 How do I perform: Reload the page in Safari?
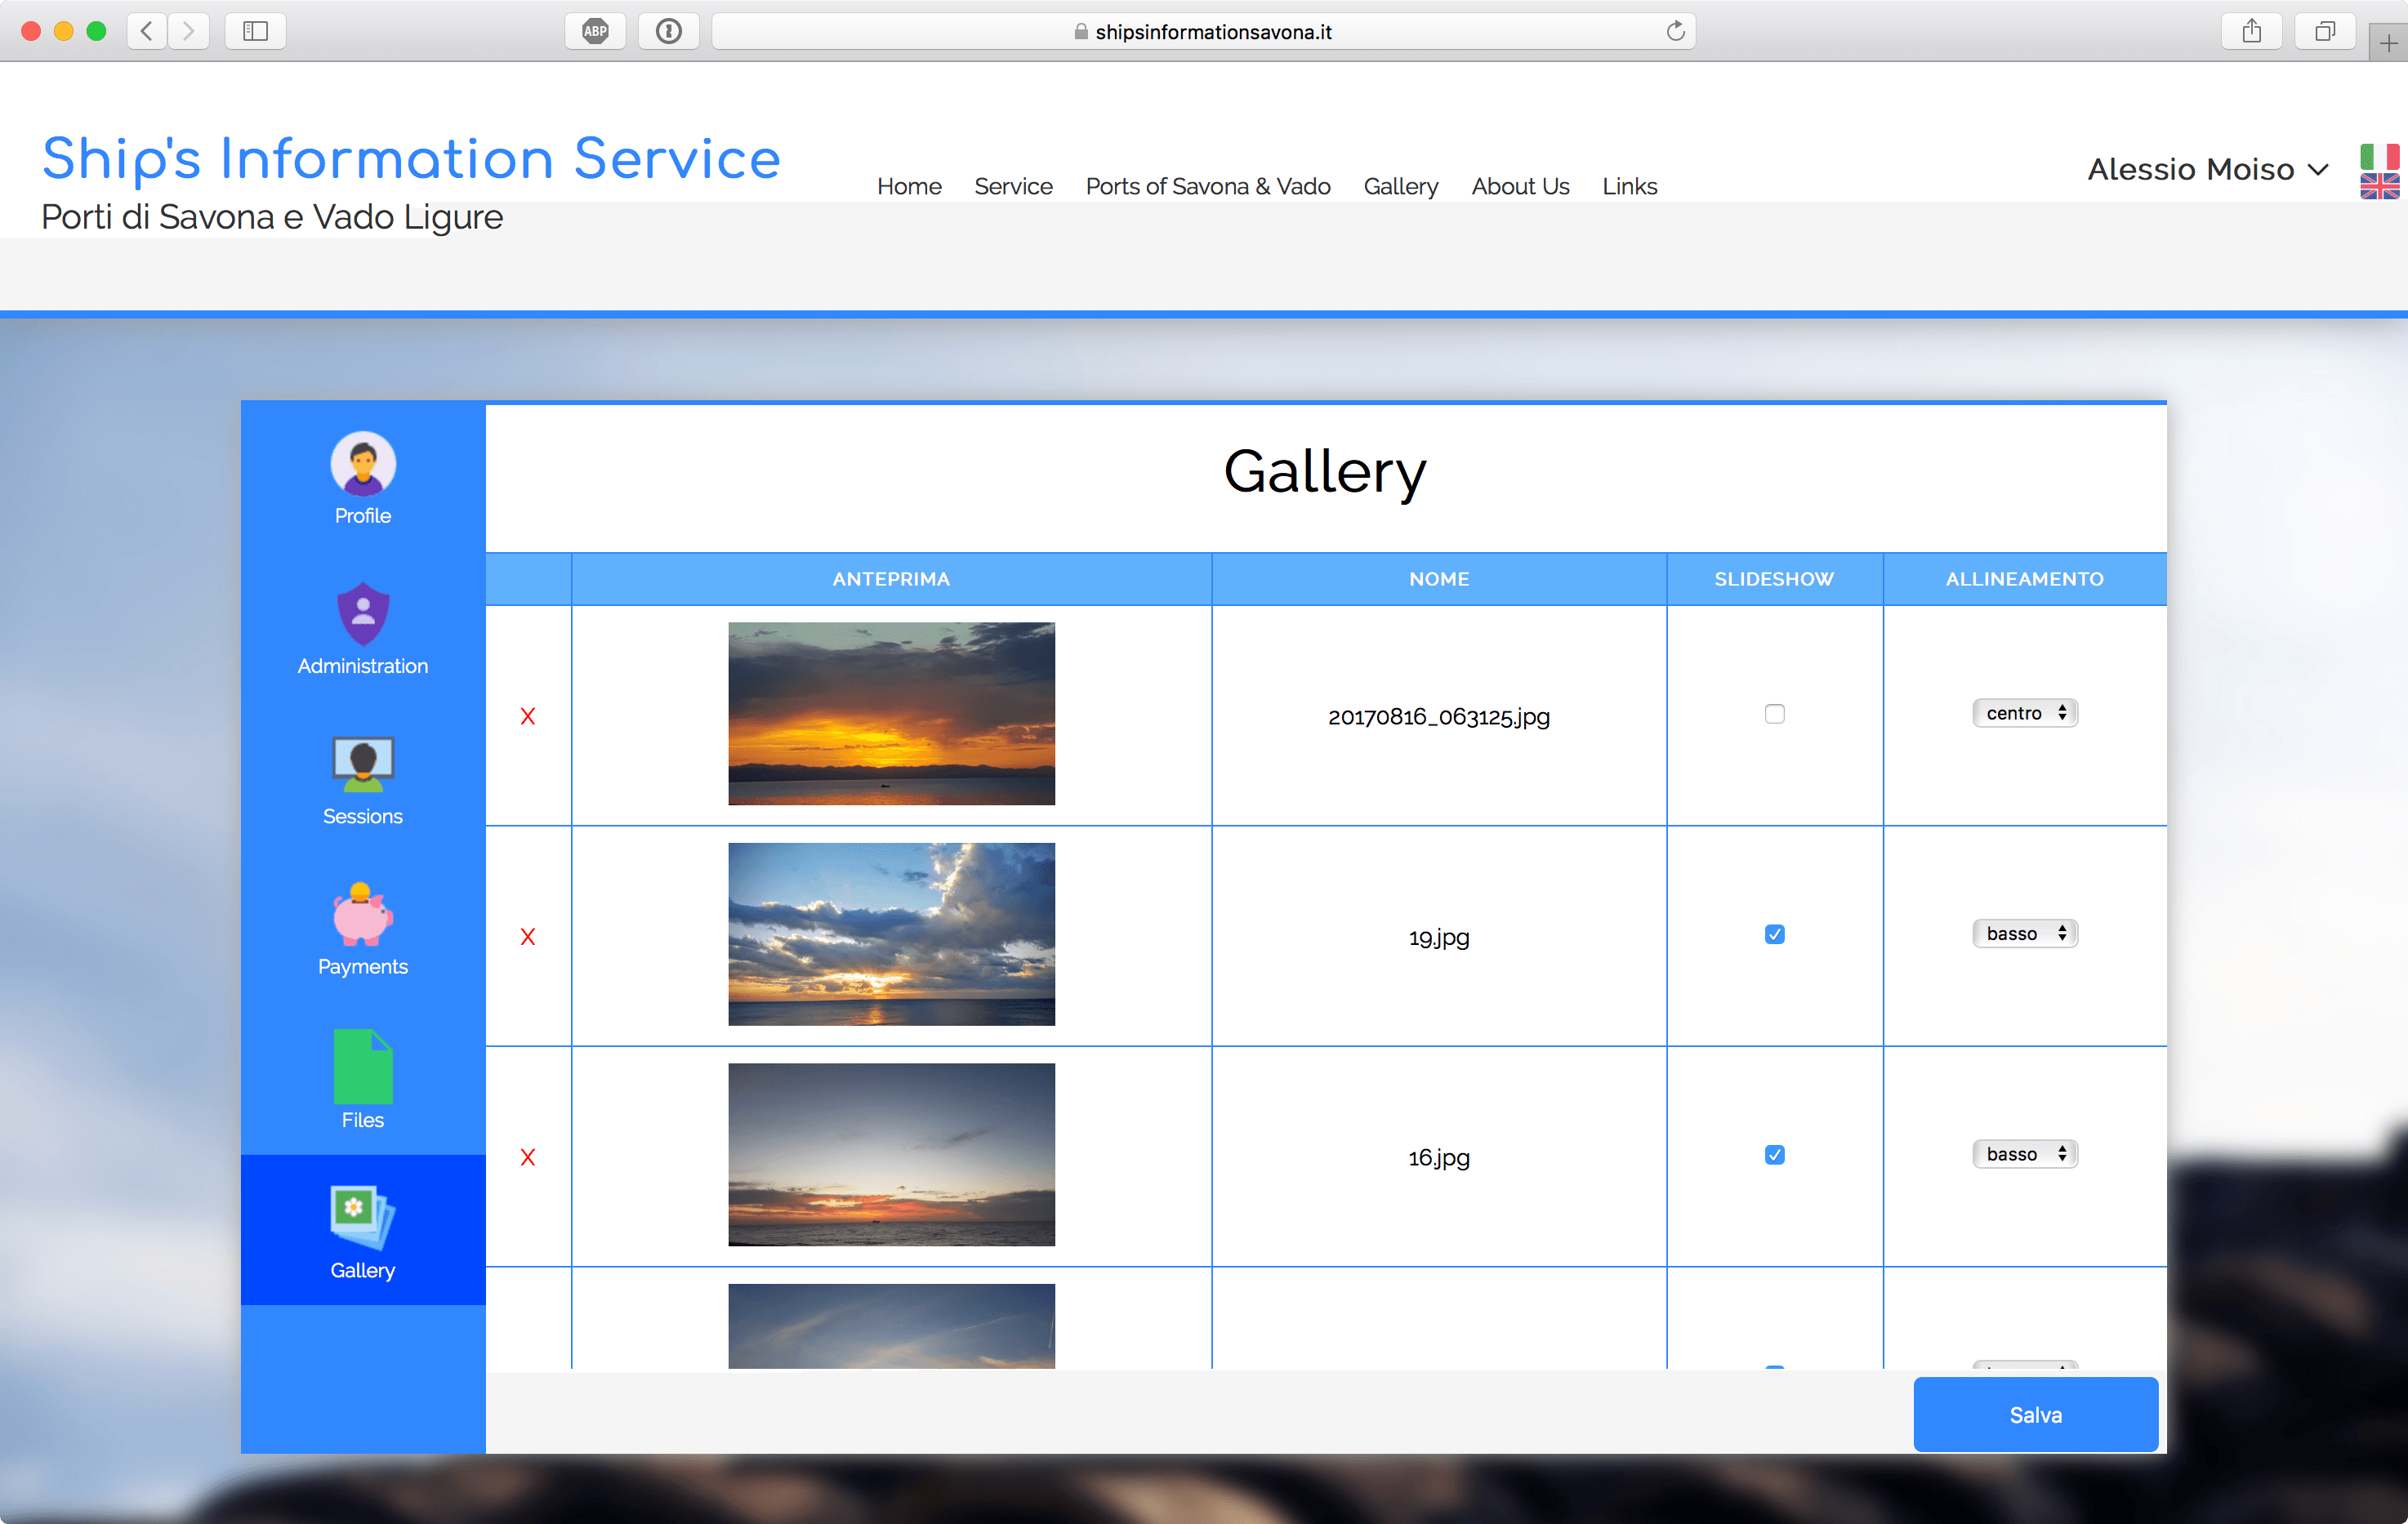(x=1676, y=31)
